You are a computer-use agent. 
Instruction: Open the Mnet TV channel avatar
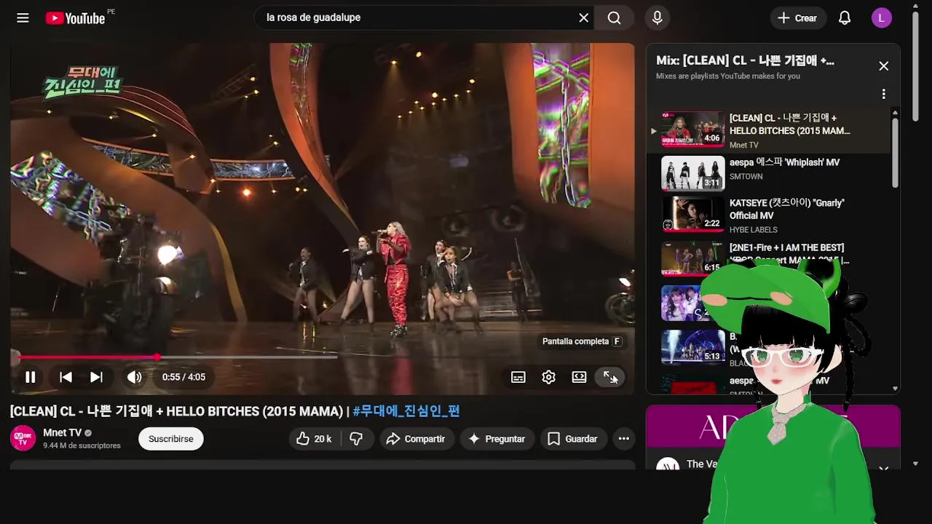point(23,438)
